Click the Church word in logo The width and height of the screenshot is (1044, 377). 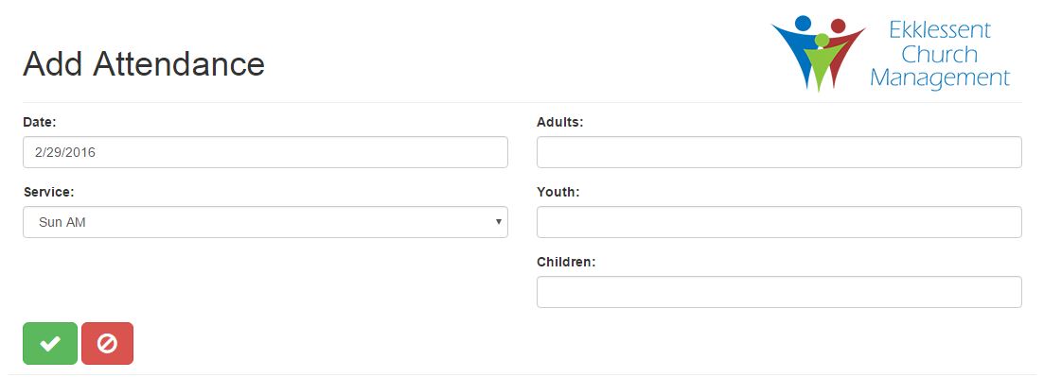click(940, 54)
